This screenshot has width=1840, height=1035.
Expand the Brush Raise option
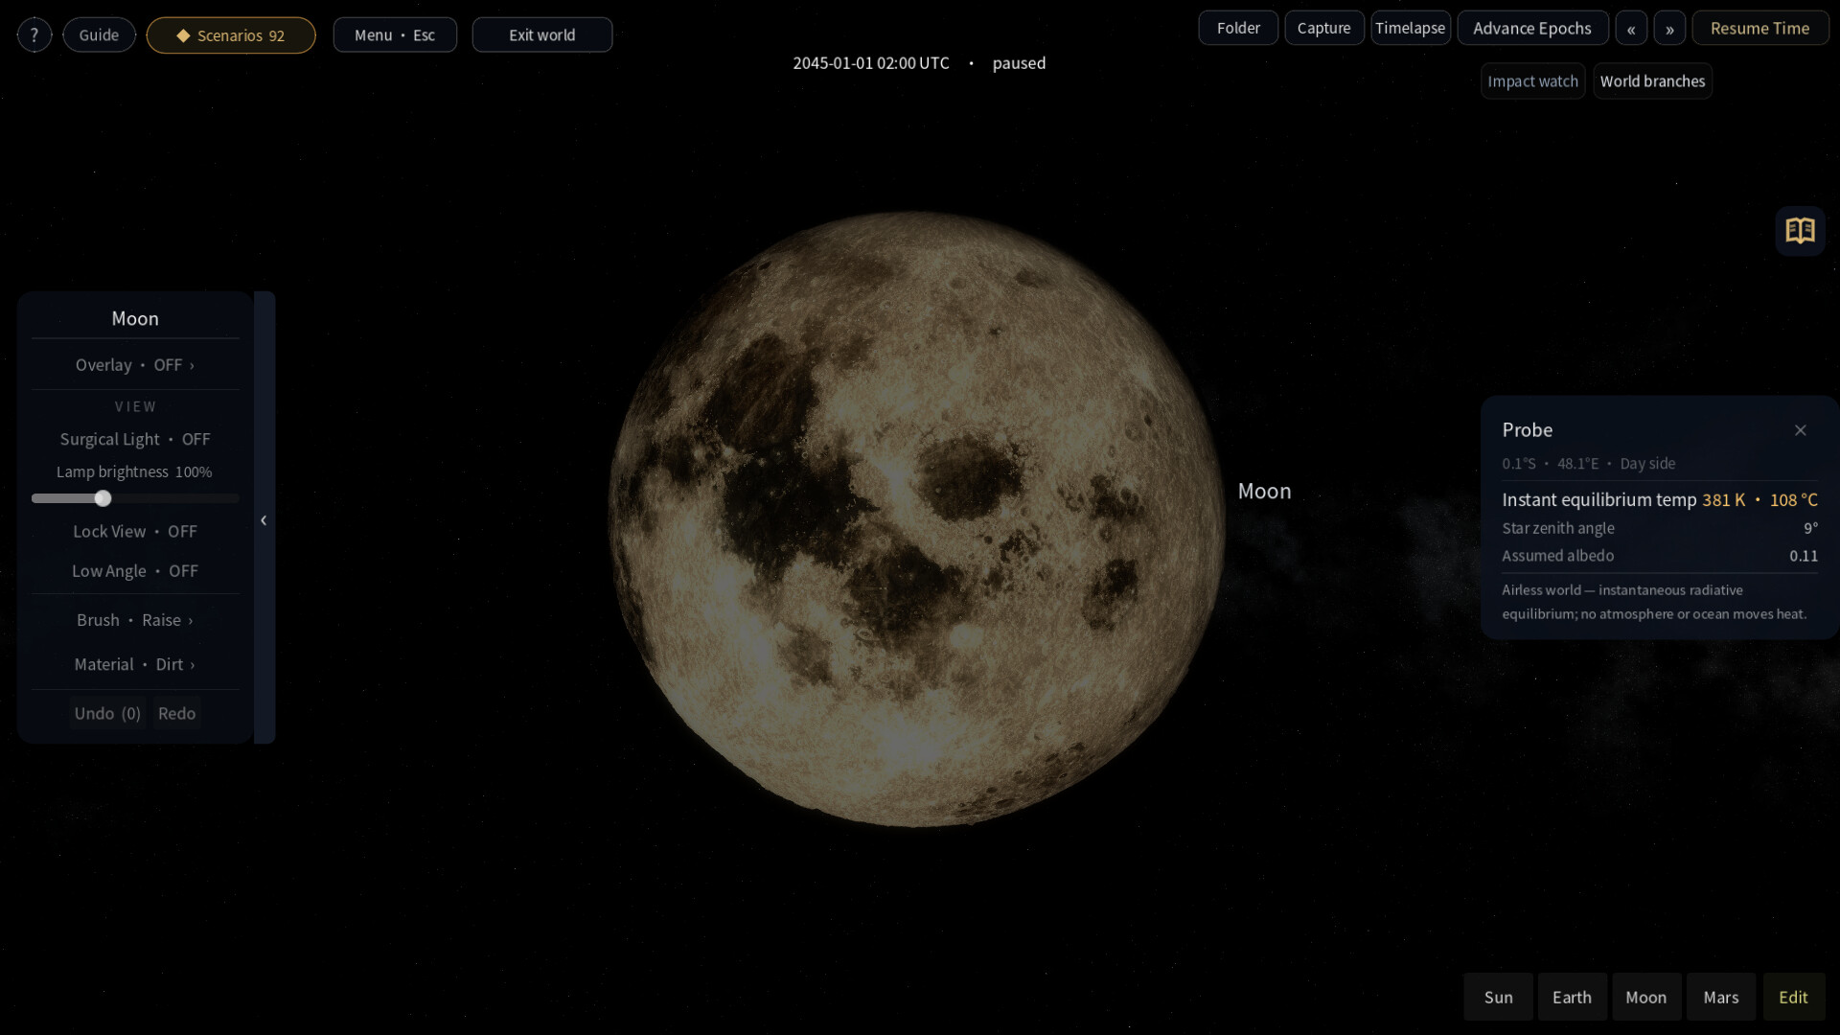[x=135, y=620]
